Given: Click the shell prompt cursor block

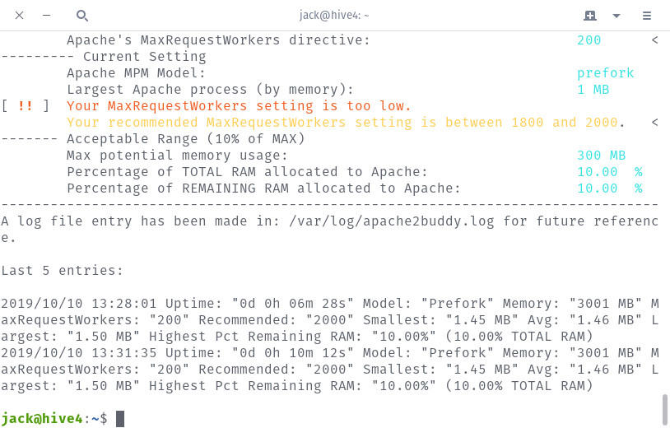Looking at the screenshot, I should pos(120,419).
